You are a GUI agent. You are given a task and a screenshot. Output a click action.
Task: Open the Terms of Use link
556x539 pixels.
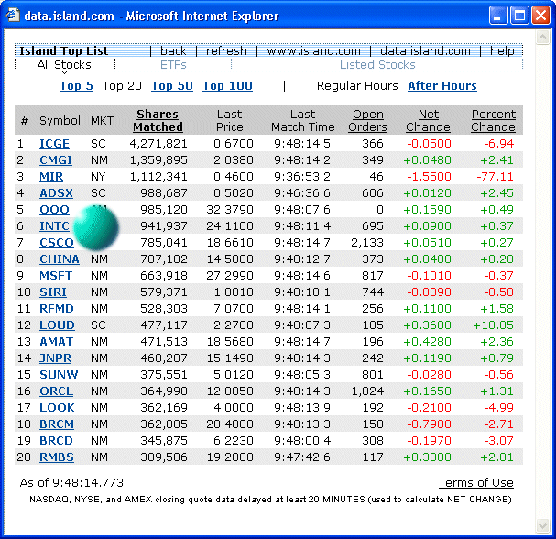[x=476, y=482]
